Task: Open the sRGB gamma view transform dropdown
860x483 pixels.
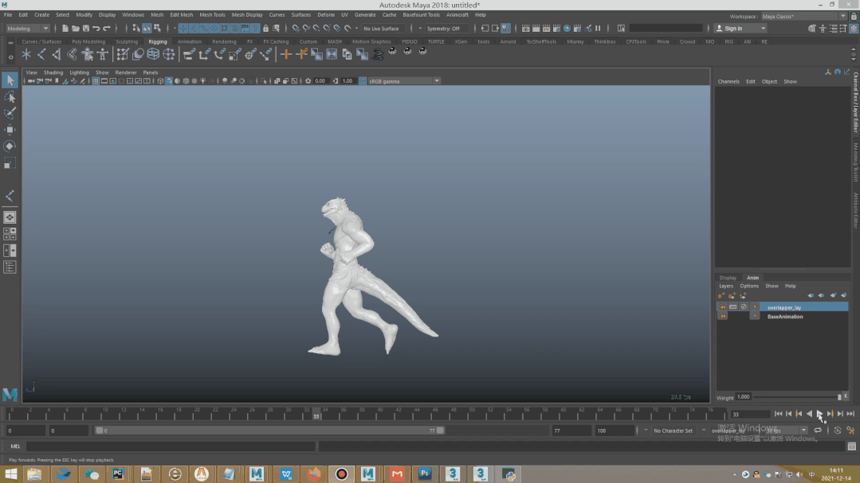Action: point(403,81)
